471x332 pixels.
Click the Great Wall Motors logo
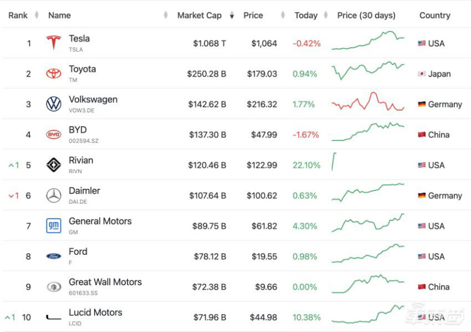[53, 287]
